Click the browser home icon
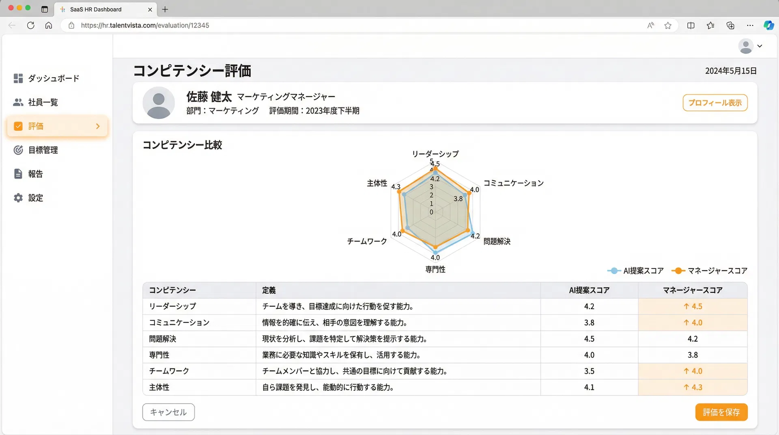The image size is (779, 435). (49, 25)
